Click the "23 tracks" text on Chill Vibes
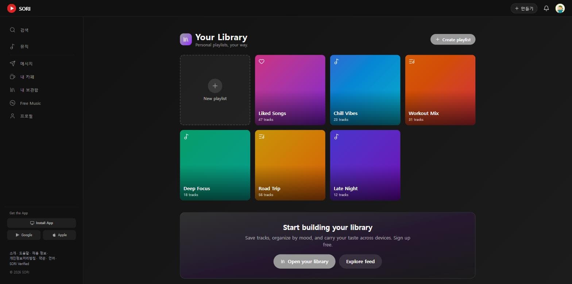 341,120
